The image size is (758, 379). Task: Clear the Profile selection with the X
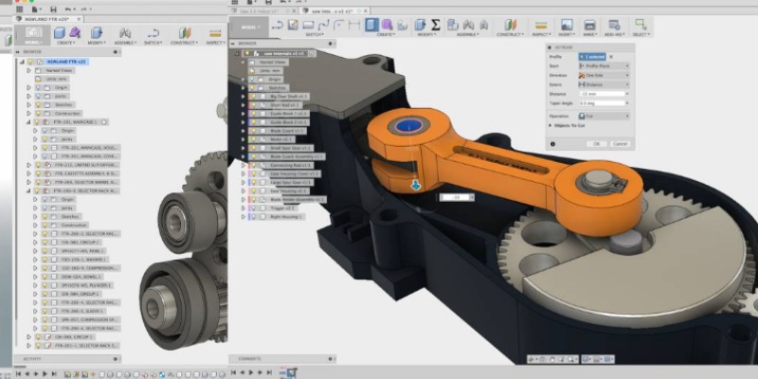tap(611, 57)
